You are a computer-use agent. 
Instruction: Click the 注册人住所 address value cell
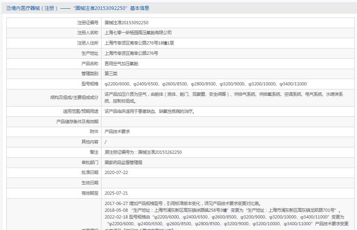coord(139,43)
